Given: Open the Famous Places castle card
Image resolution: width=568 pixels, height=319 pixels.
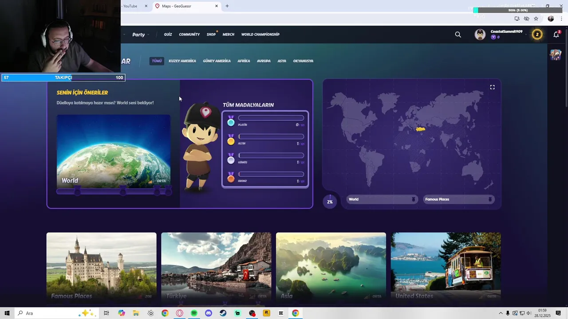Looking at the screenshot, I should [x=102, y=268].
